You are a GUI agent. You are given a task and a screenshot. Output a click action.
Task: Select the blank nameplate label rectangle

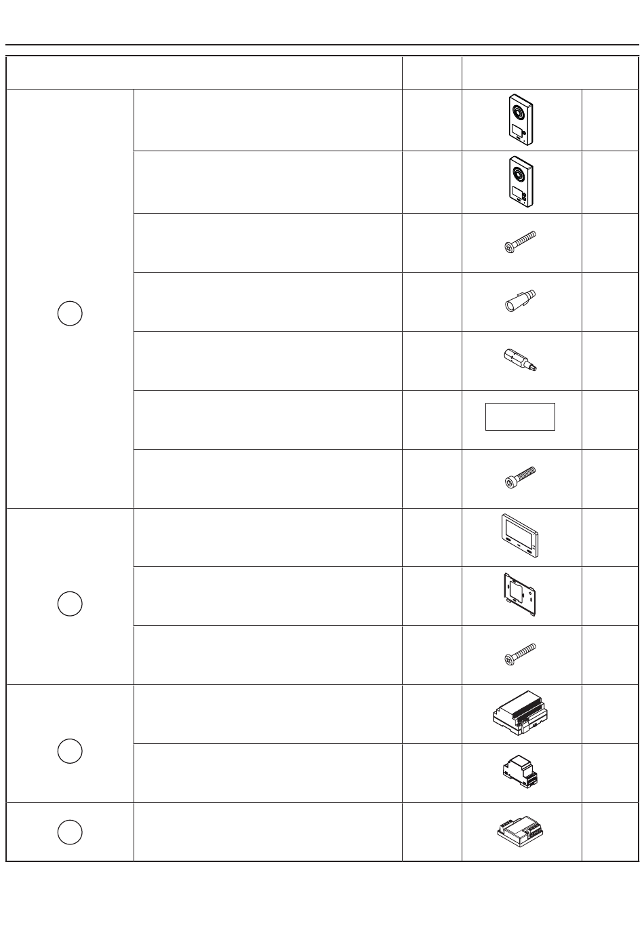coord(520,416)
